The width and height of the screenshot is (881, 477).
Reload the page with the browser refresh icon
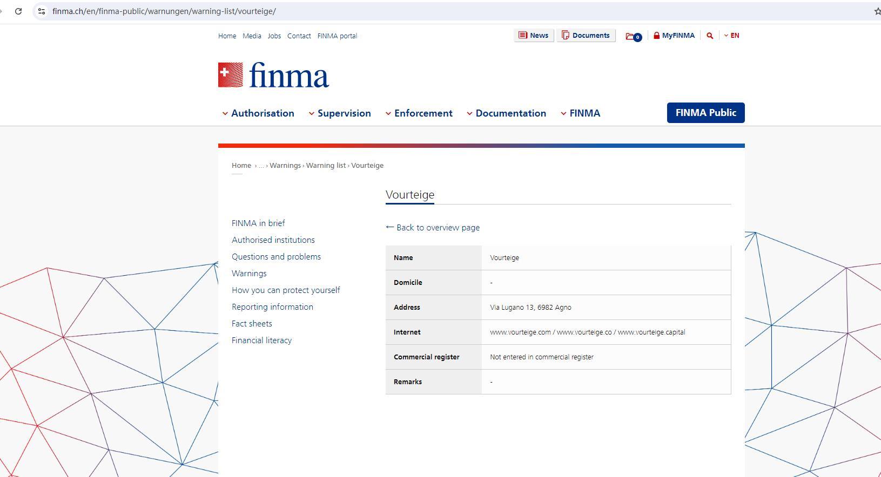tap(18, 11)
